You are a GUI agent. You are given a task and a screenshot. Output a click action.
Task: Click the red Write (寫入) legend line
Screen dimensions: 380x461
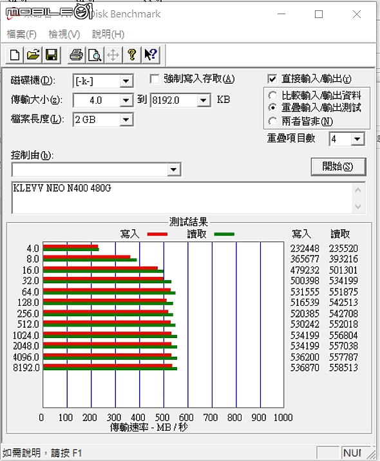tap(157, 234)
